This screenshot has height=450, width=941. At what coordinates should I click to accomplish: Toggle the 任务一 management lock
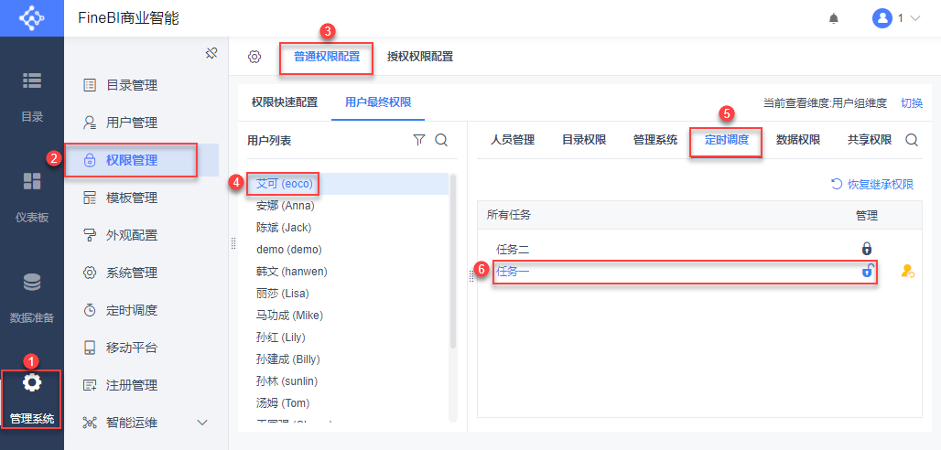pyautogui.click(x=866, y=272)
